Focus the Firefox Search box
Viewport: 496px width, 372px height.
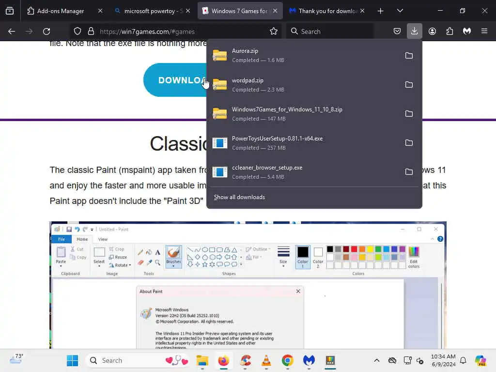[330, 31]
